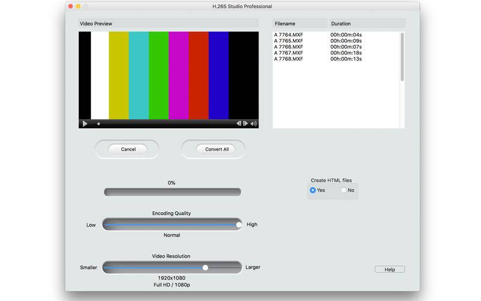Minimize window with yellow button
Image resolution: width=481 pixels, height=301 pixels.
pos(78,6)
